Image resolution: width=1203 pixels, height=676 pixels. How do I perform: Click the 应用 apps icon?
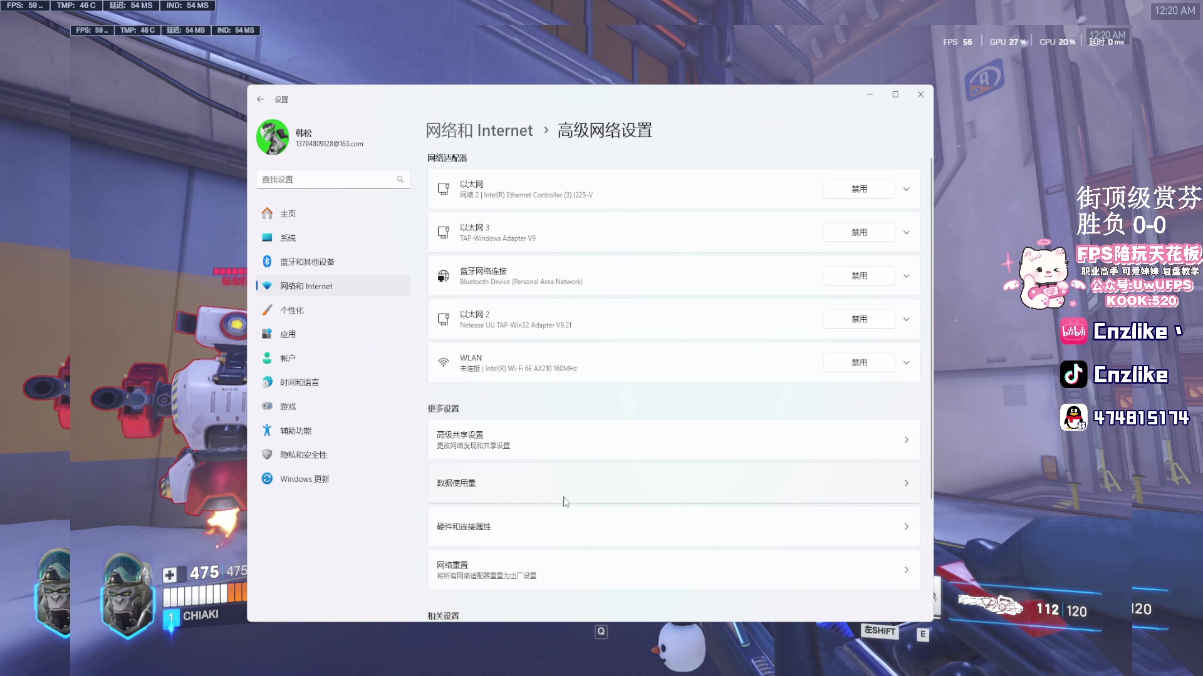point(267,334)
